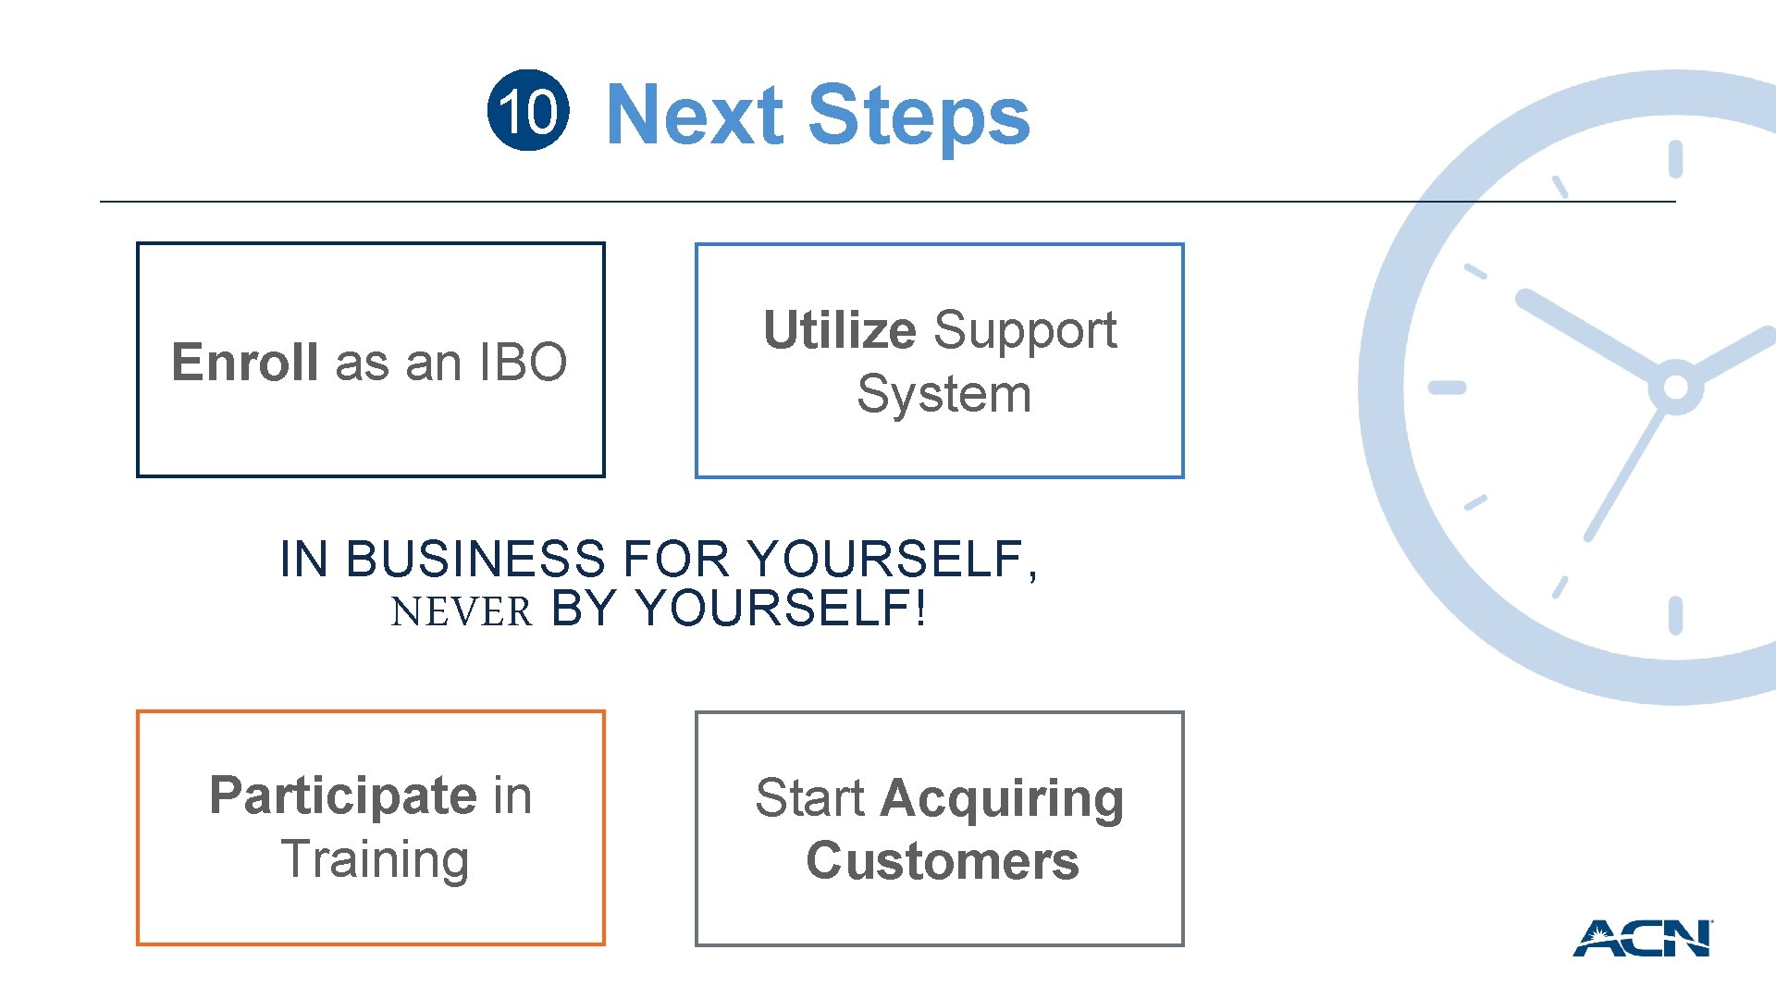Click the ACN logo
The image size is (1776, 999).
pos(1643,938)
